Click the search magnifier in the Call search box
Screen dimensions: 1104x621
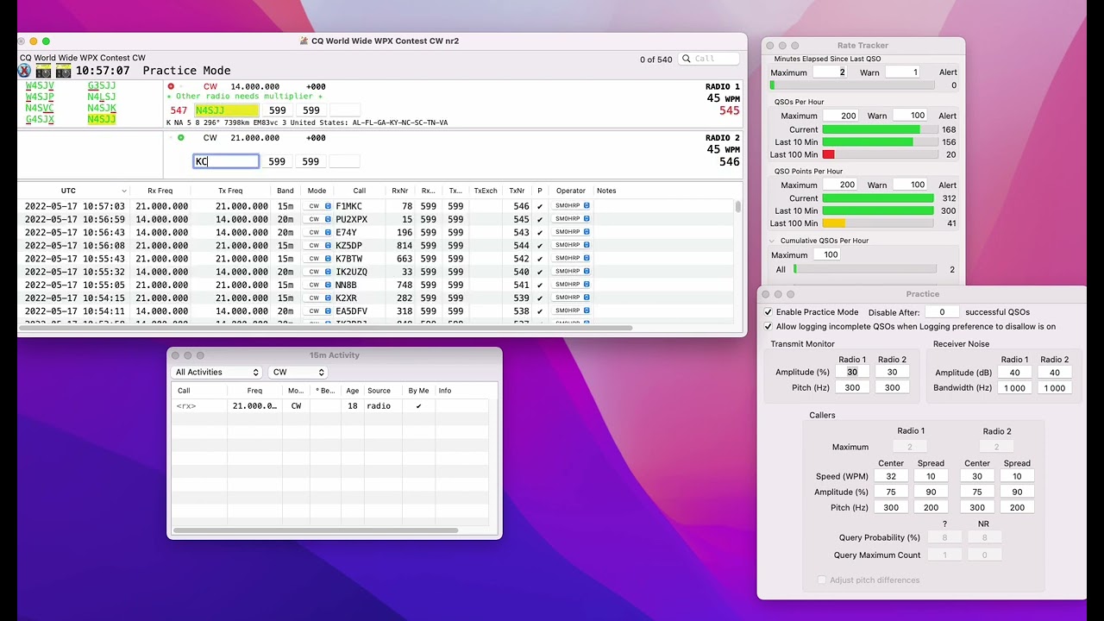pos(687,59)
